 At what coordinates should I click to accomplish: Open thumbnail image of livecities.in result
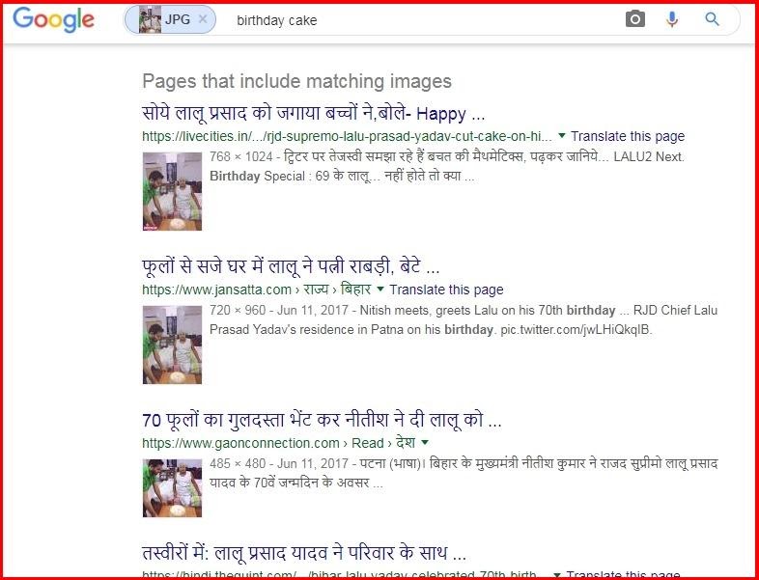point(172,191)
